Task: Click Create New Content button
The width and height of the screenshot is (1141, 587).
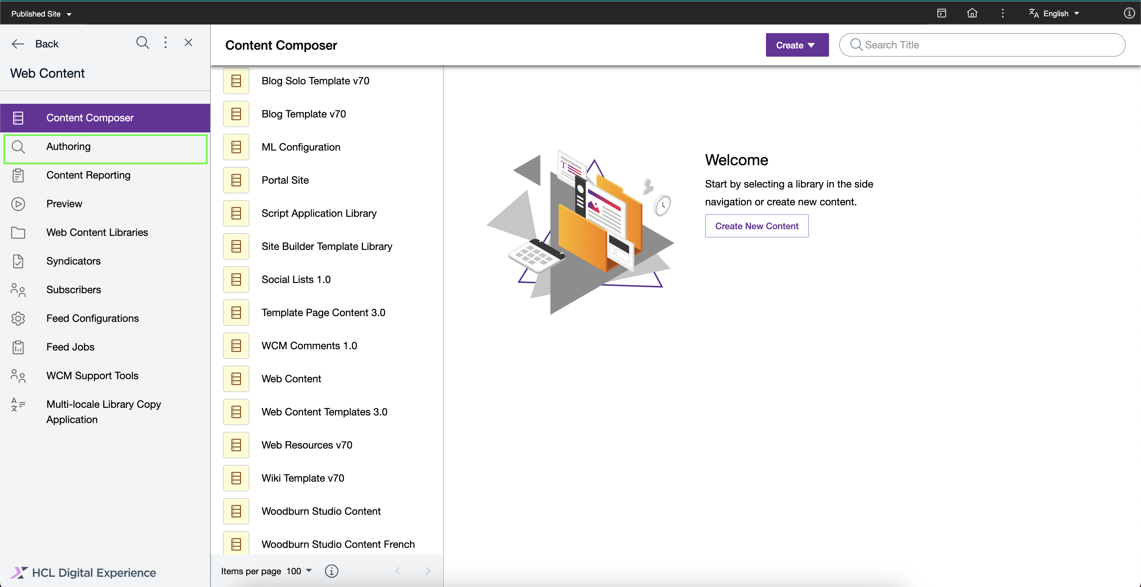Action: pos(756,226)
